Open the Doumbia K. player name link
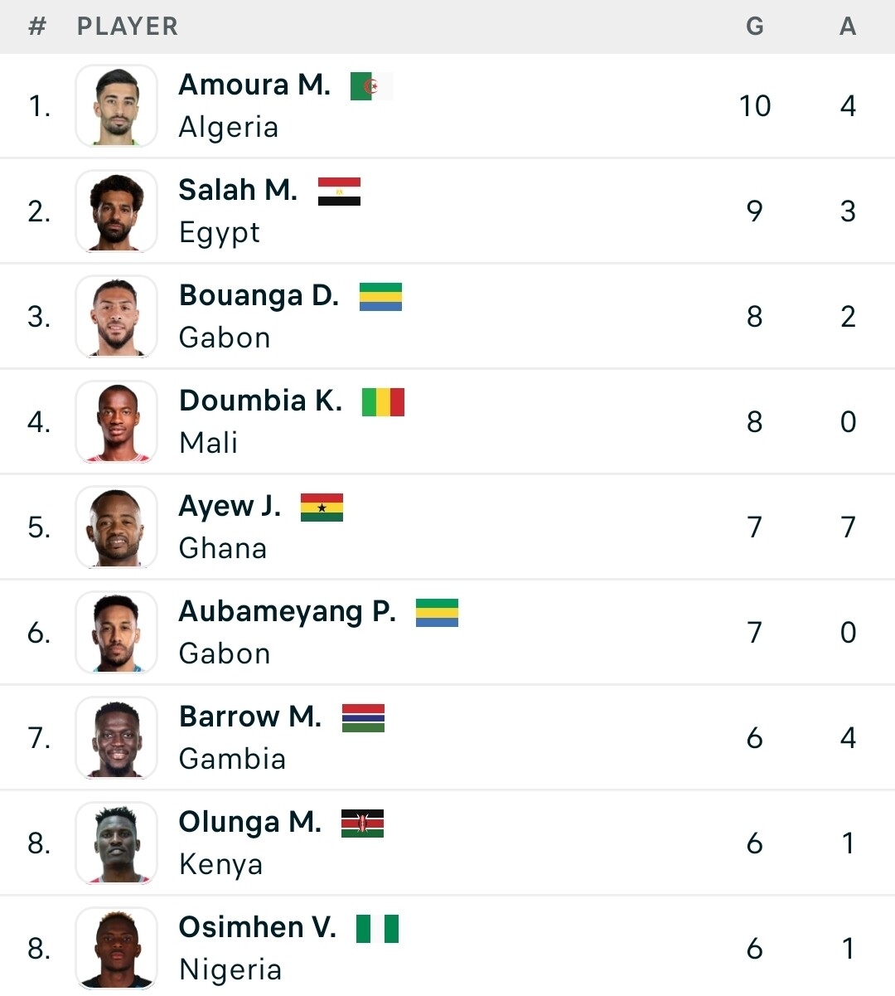The image size is (895, 996). coord(260,401)
